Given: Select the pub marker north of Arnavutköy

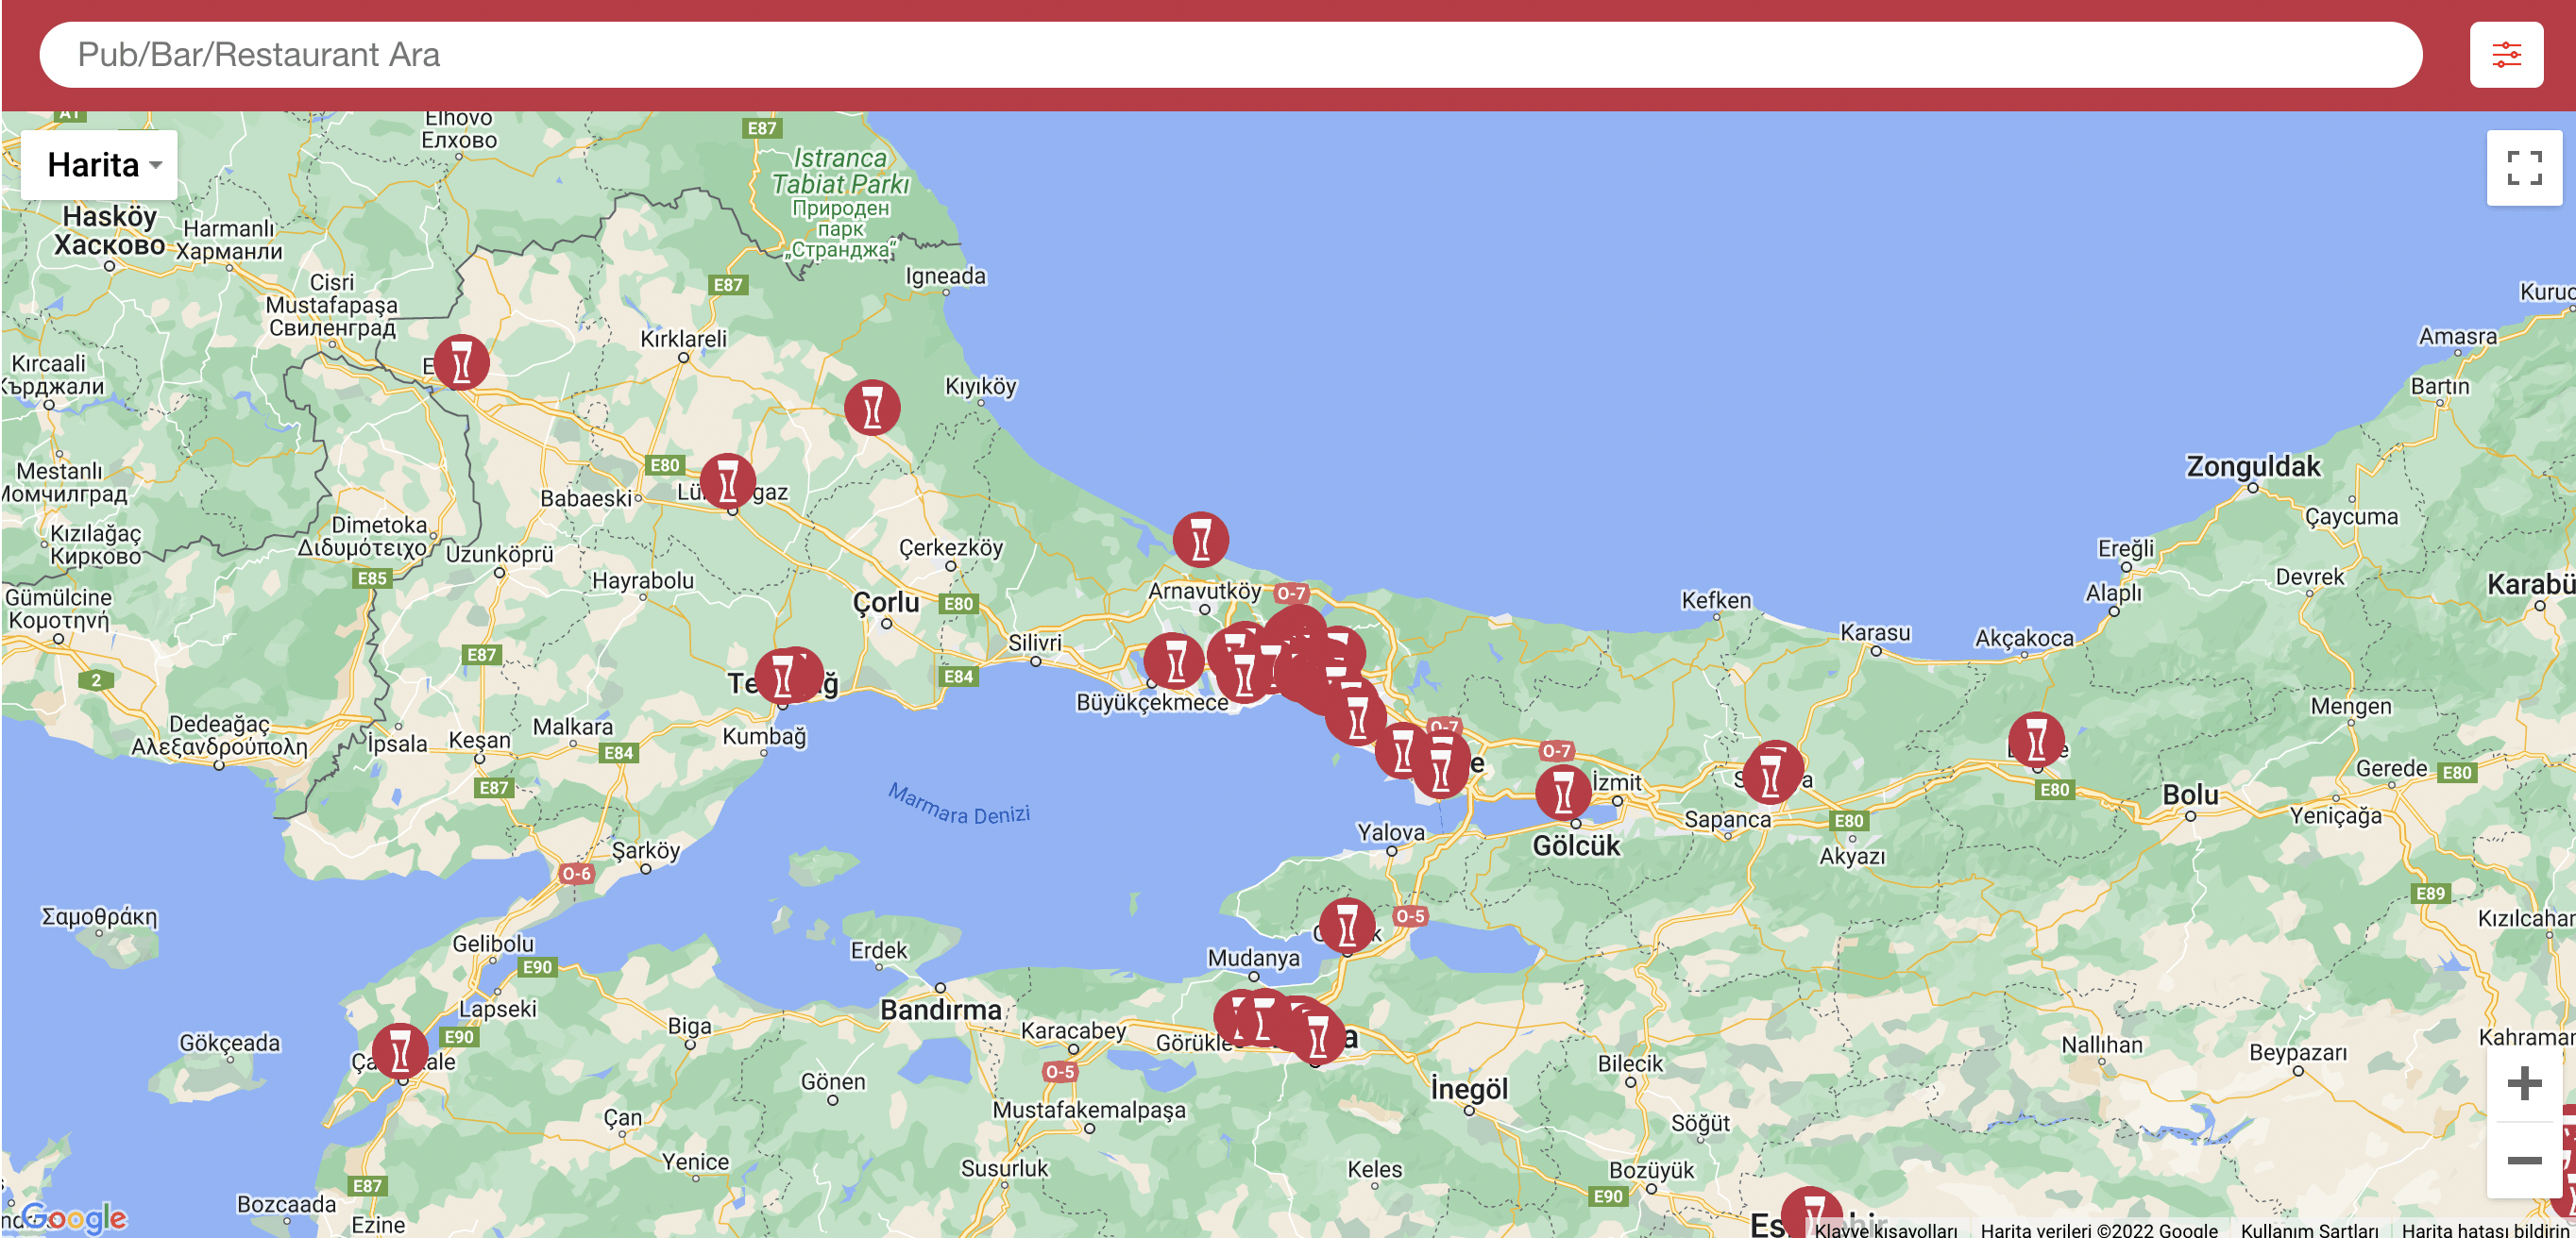Looking at the screenshot, I should (1200, 539).
